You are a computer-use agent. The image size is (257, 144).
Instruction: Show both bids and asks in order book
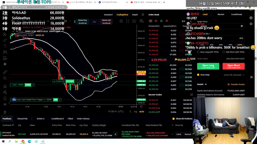coord(151,21)
